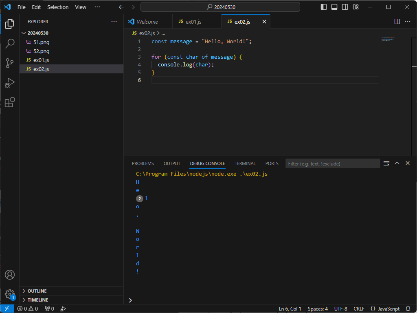Image resolution: width=417 pixels, height=313 pixels.
Task: Toggle Panel layout icon
Action: [334, 7]
